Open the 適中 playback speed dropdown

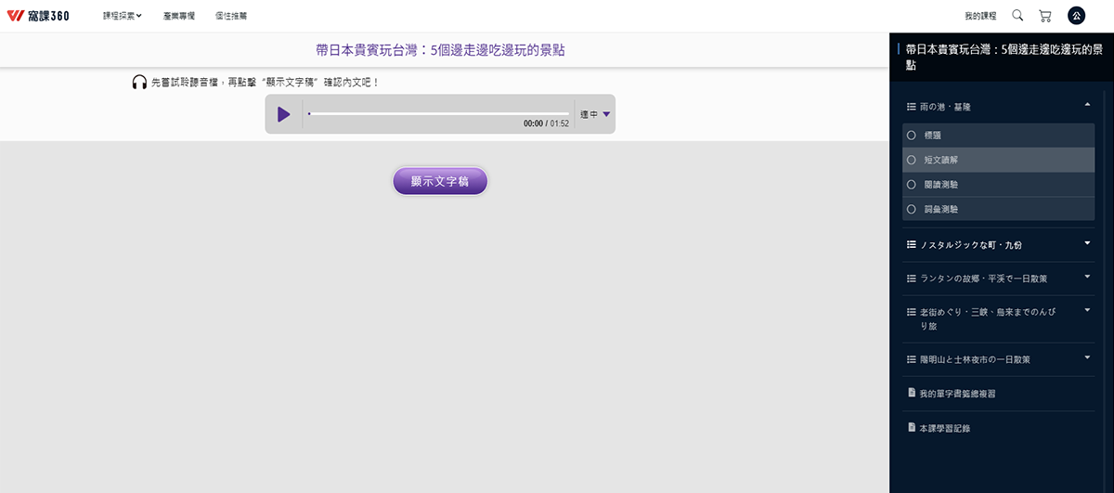point(595,114)
